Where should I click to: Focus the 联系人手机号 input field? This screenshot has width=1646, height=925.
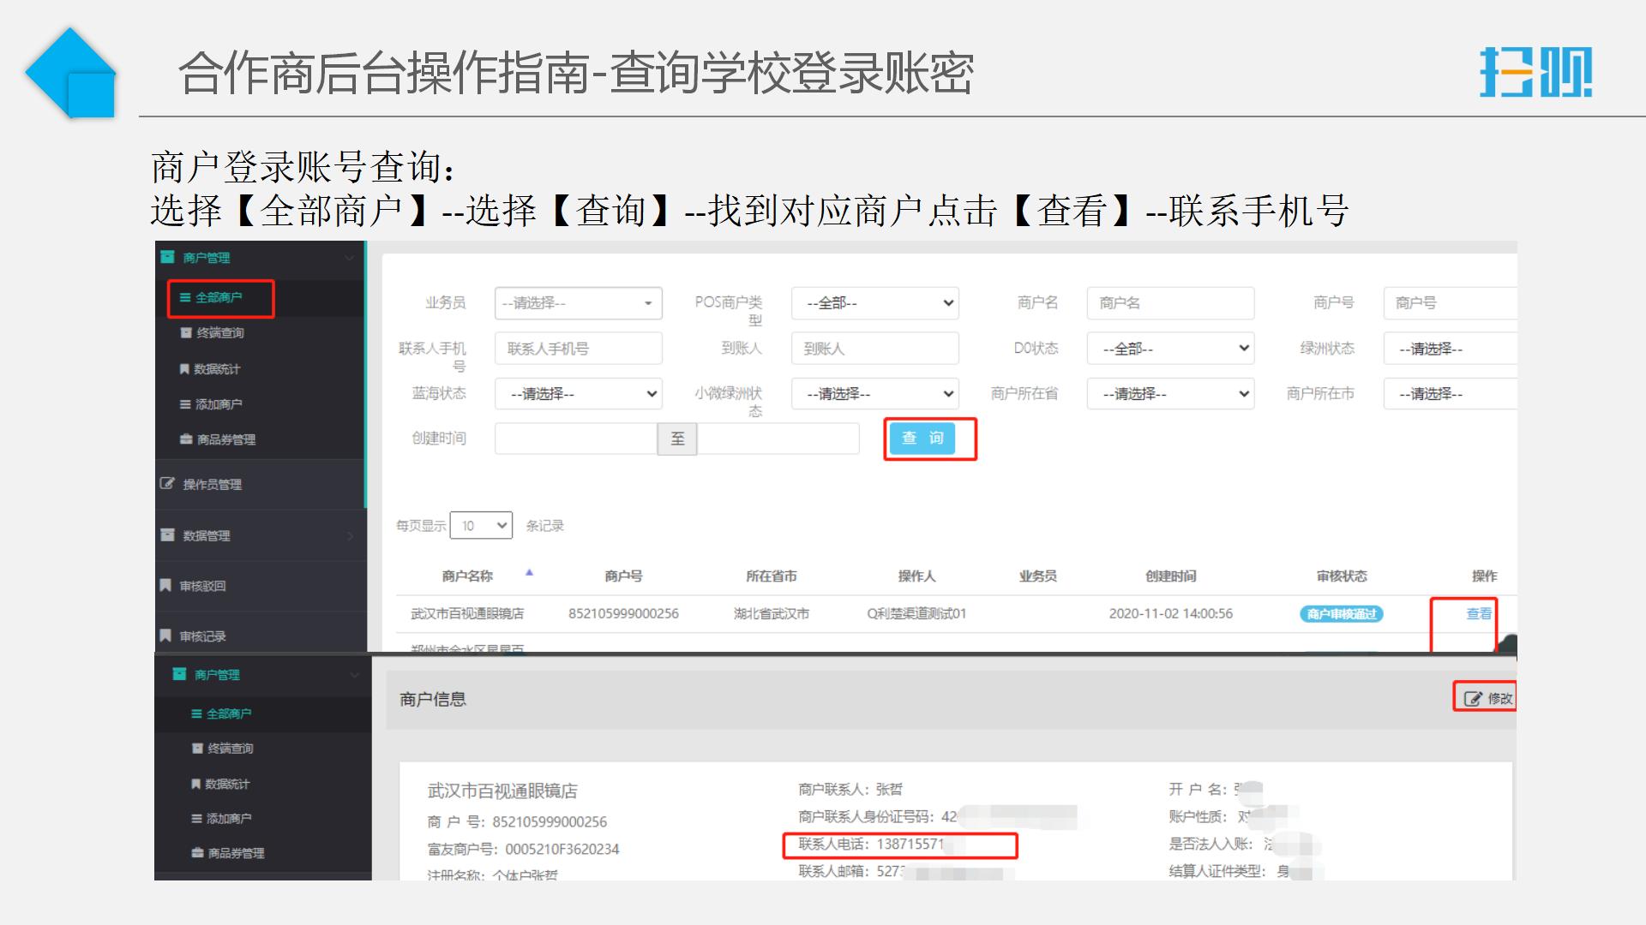tap(579, 349)
